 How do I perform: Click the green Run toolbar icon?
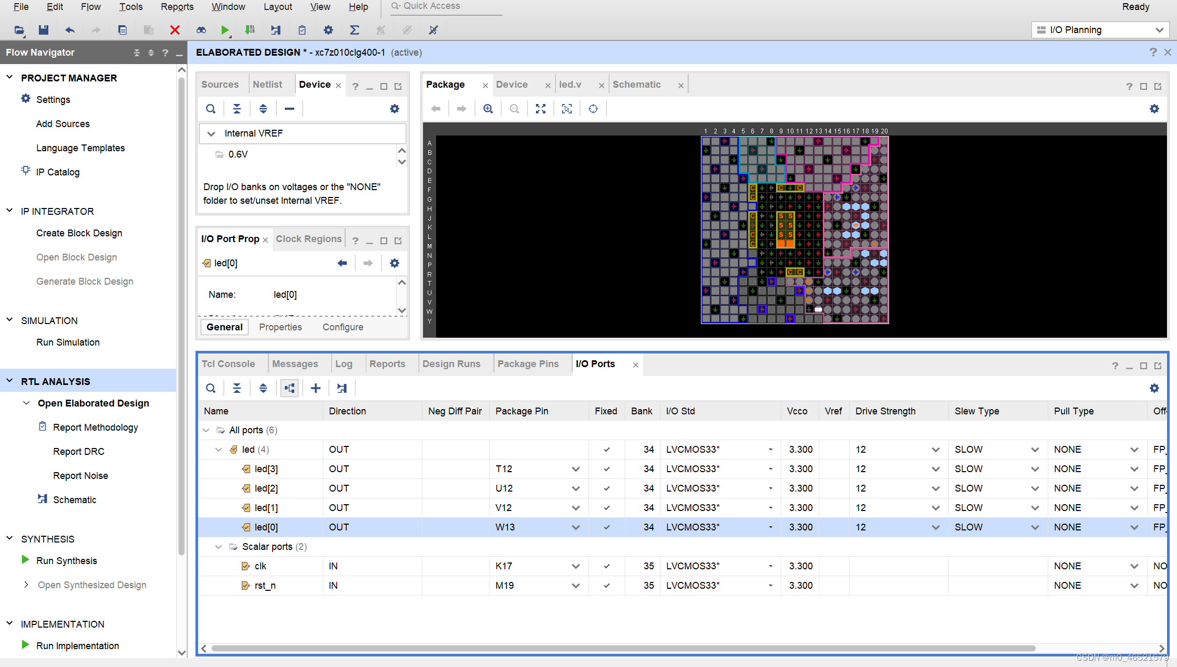pos(225,30)
